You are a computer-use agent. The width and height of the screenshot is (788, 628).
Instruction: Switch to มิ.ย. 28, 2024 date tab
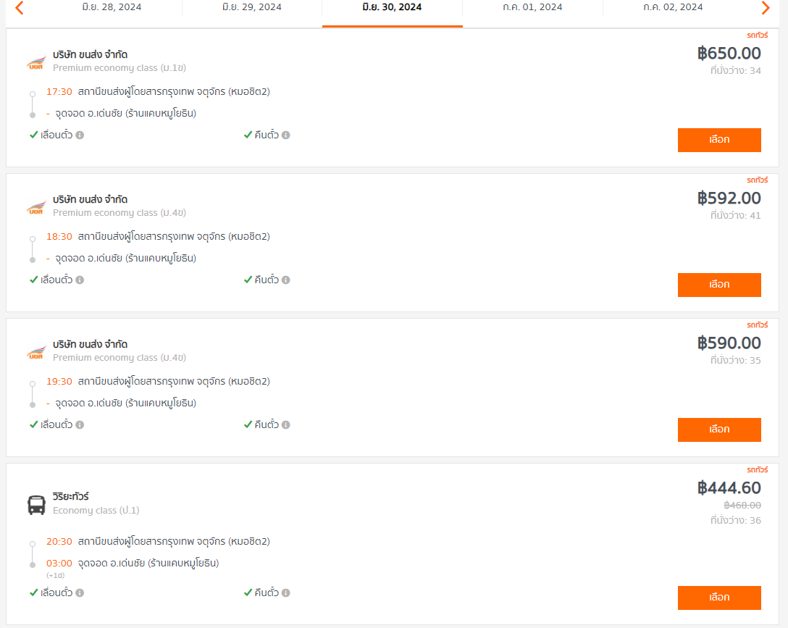[112, 7]
